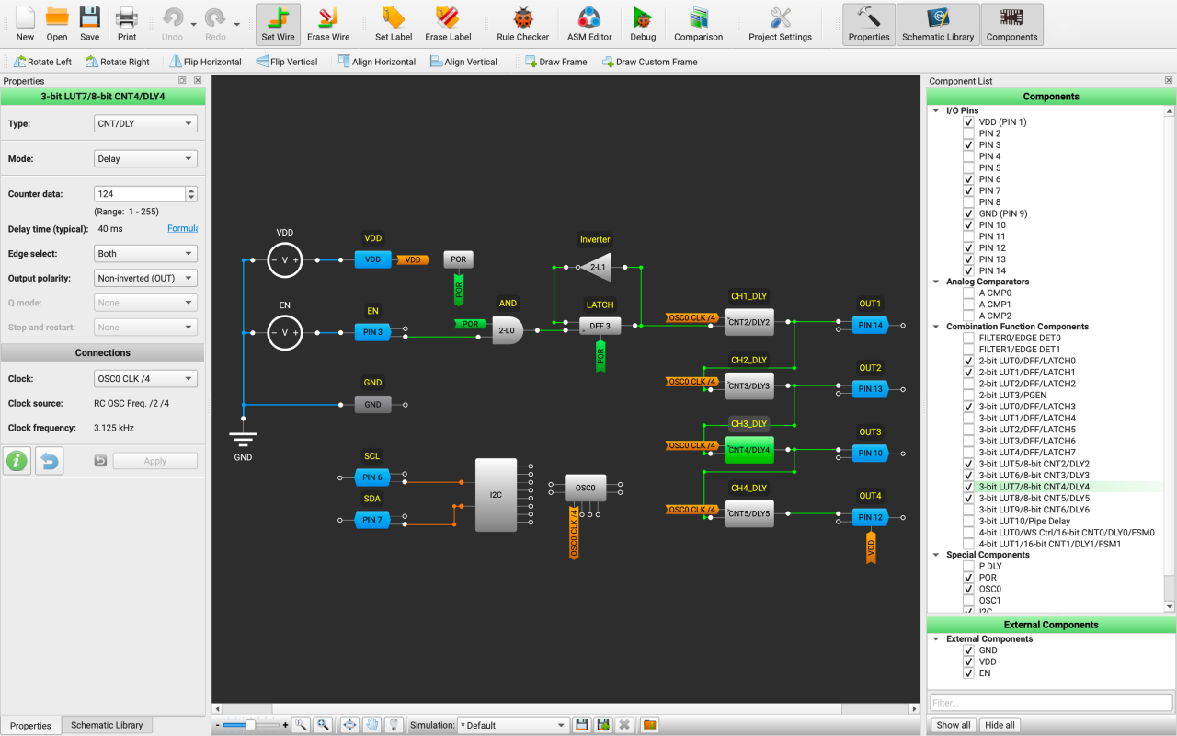Image resolution: width=1177 pixels, height=736 pixels.
Task: Uncheck external component EN checkbox
Action: [968, 673]
